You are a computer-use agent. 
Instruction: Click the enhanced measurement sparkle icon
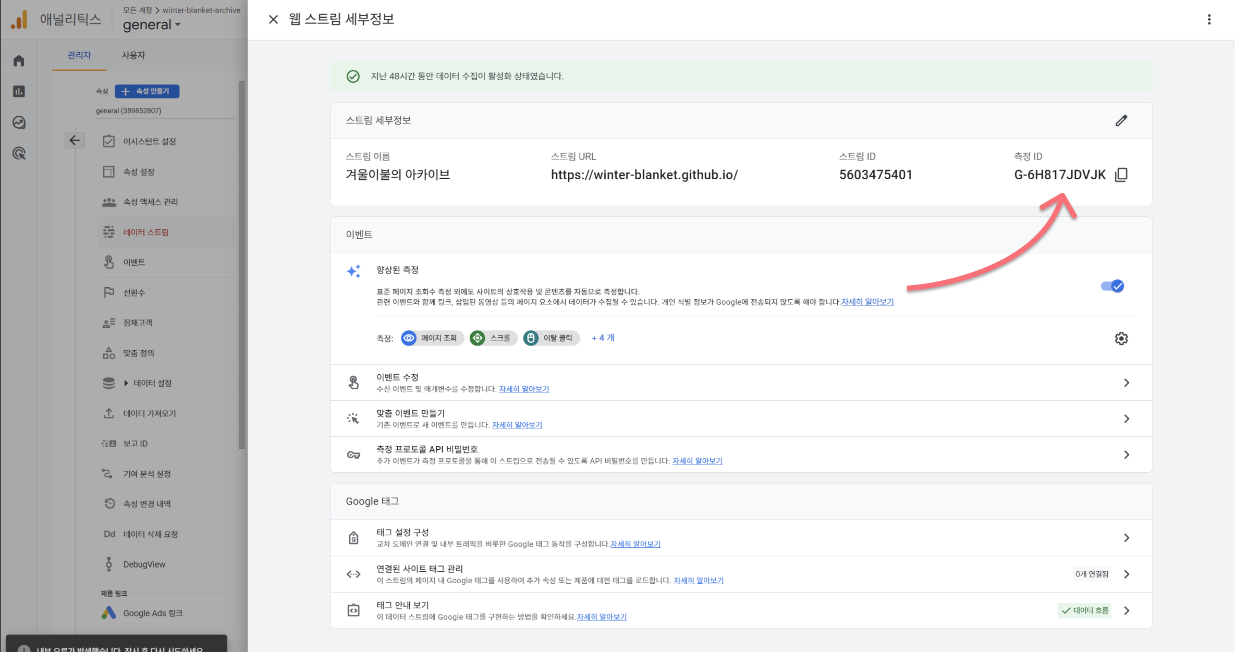point(353,272)
